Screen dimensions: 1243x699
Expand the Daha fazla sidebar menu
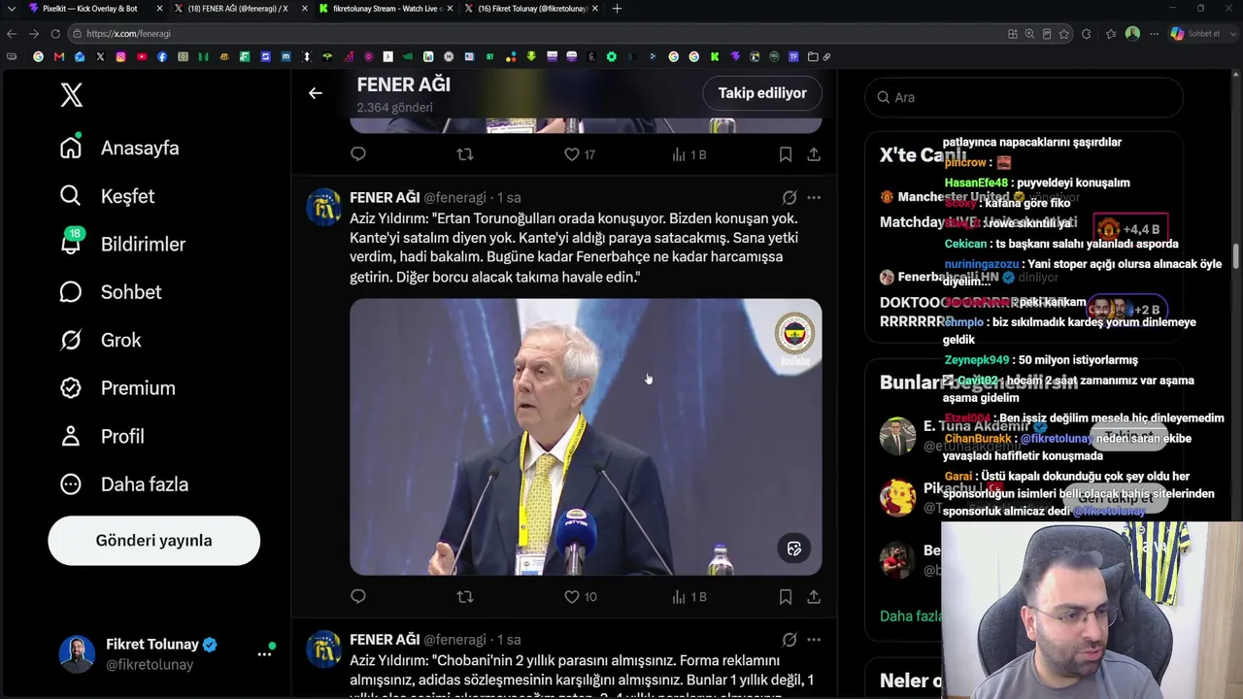pos(123,484)
